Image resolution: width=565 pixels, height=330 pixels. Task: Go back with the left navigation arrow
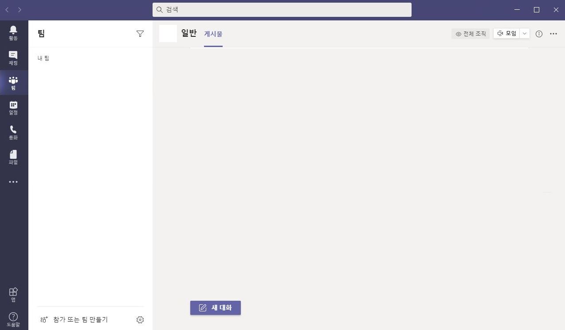(x=7, y=10)
